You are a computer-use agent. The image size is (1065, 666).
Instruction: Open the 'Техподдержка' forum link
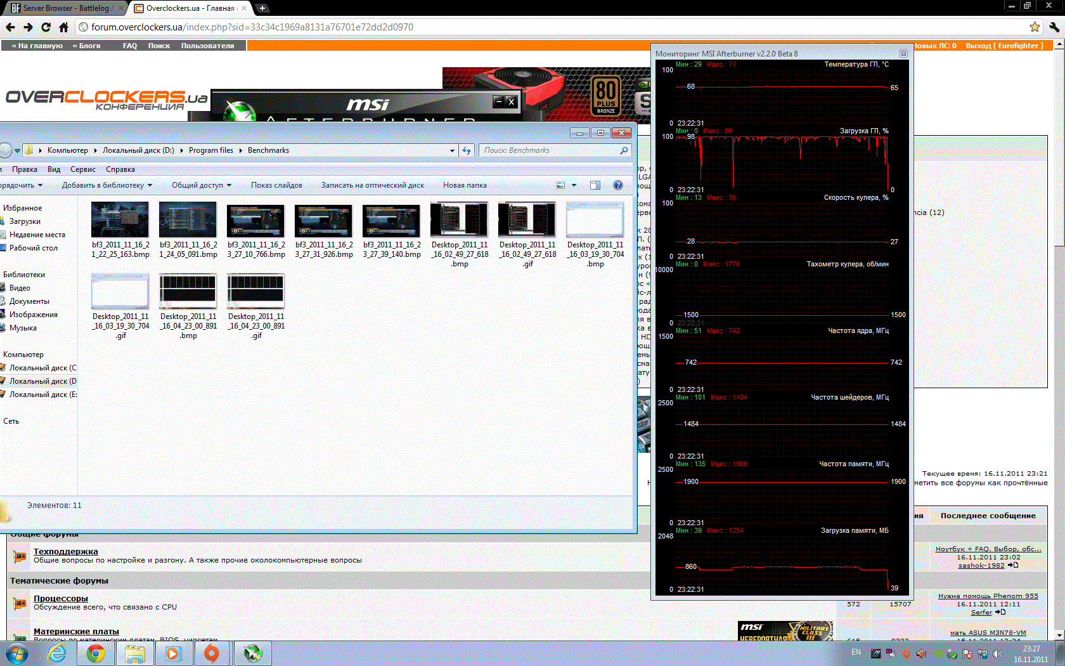[65, 551]
